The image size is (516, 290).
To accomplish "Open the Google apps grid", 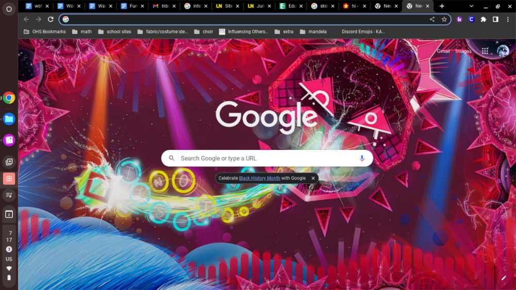I will (485, 51).
